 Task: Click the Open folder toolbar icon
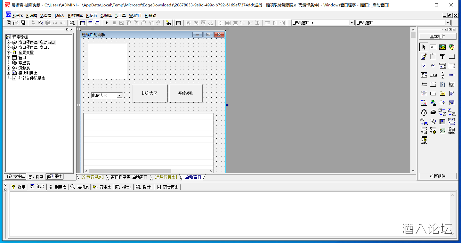(x=16, y=23)
